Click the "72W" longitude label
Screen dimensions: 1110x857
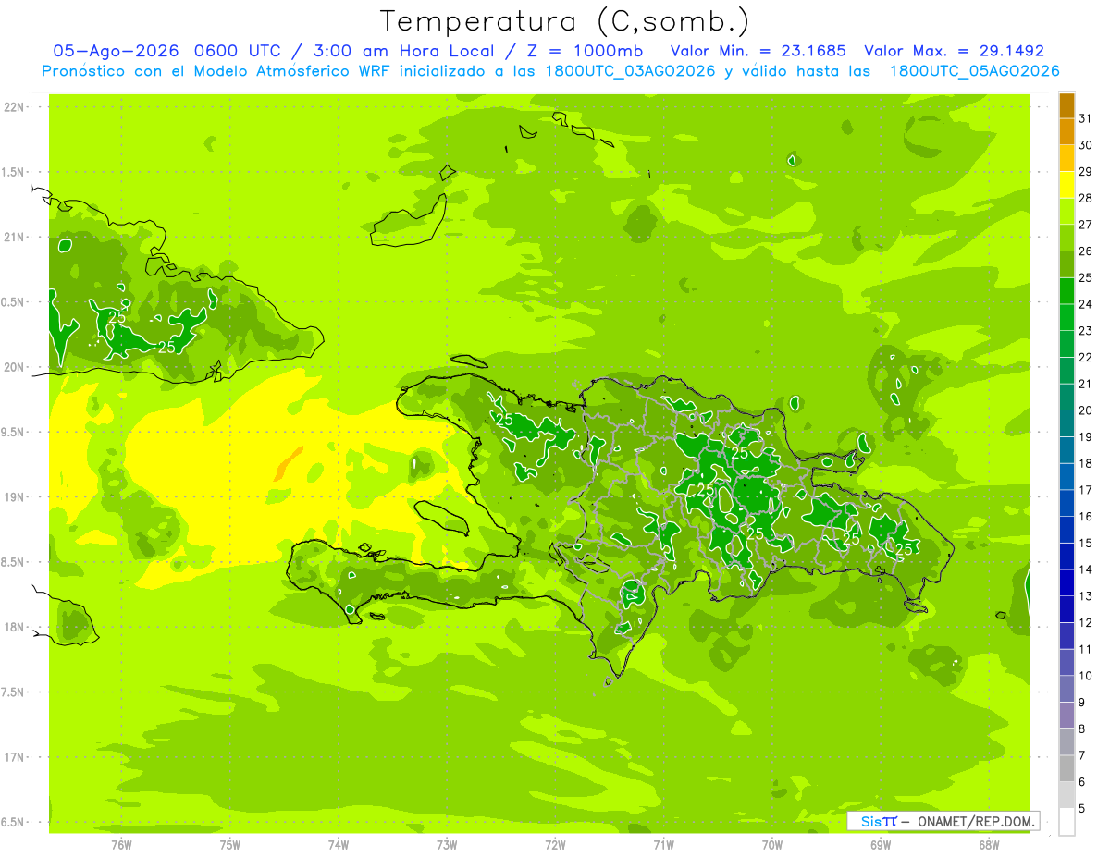click(x=555, y=844)
